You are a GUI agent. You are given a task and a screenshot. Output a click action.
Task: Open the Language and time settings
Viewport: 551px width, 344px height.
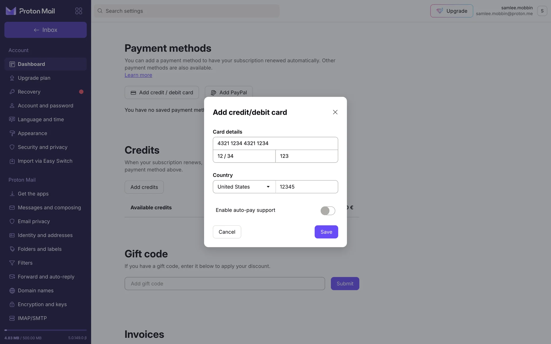pyautogui.click(x=41, y=120)
